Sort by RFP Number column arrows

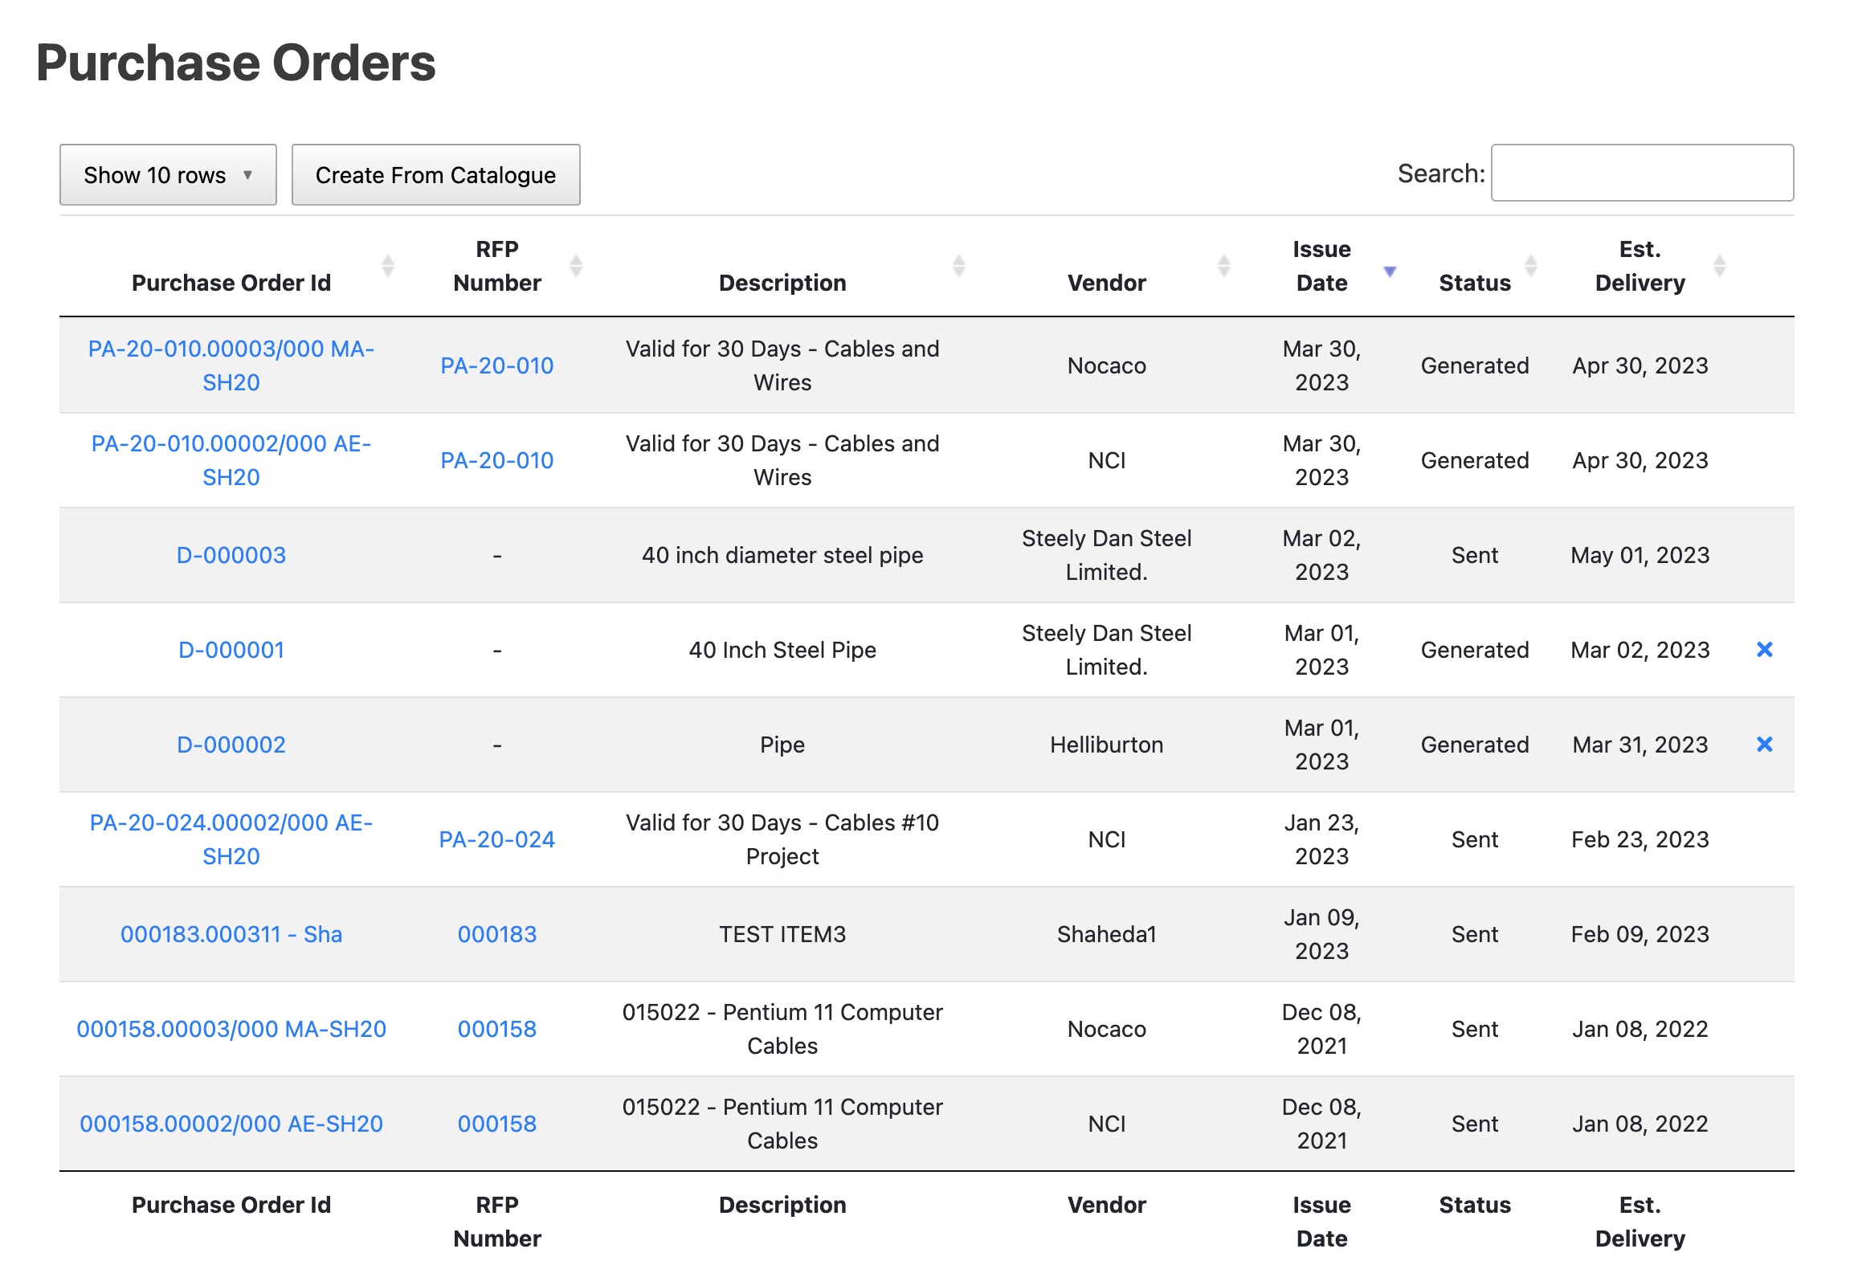[576, 266]
